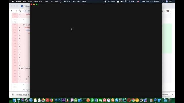The height and width of the screenshot is (103, 184).
Task: Click the volume speaker icon in menu bar
Action: pos(122,1)
